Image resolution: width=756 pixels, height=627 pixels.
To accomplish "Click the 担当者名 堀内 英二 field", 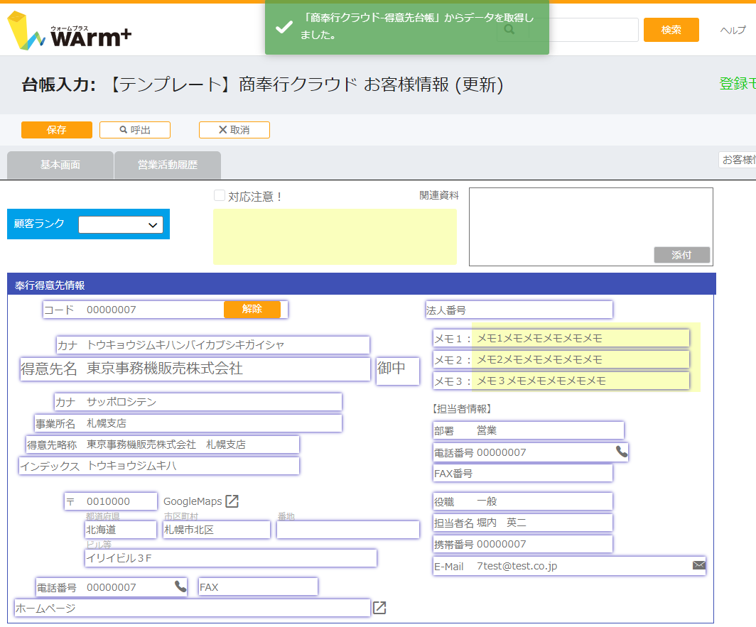I will 523,523.
